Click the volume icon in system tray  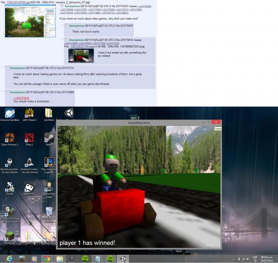click(x=249, y=259)
